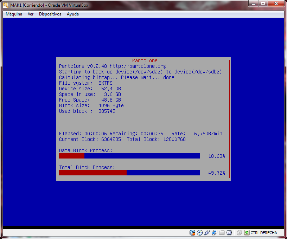Viewport: 287px width, 239px height.
Task: Click the mouse integration status icon
Action: click(x=239, y=233)
